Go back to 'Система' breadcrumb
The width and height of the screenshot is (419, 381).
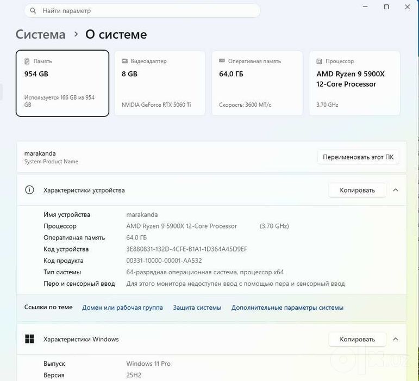[x=40, y=34]
